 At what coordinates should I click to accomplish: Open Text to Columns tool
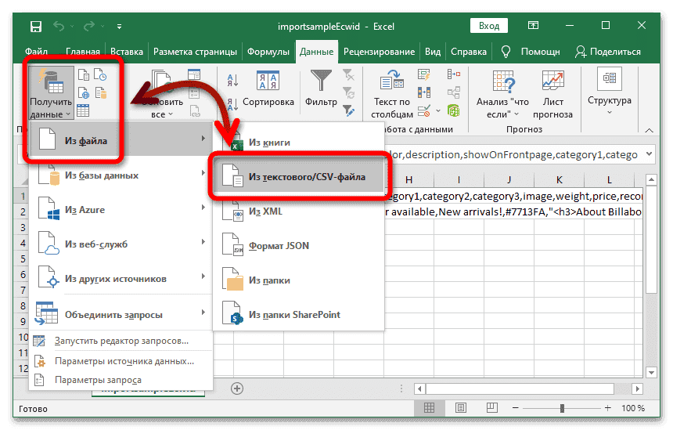(391, 91)
